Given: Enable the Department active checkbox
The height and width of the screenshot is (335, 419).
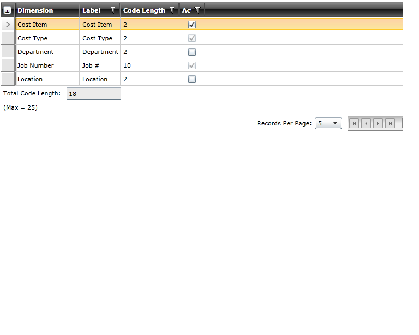Looking at the screenshot, I should point(192,52).
